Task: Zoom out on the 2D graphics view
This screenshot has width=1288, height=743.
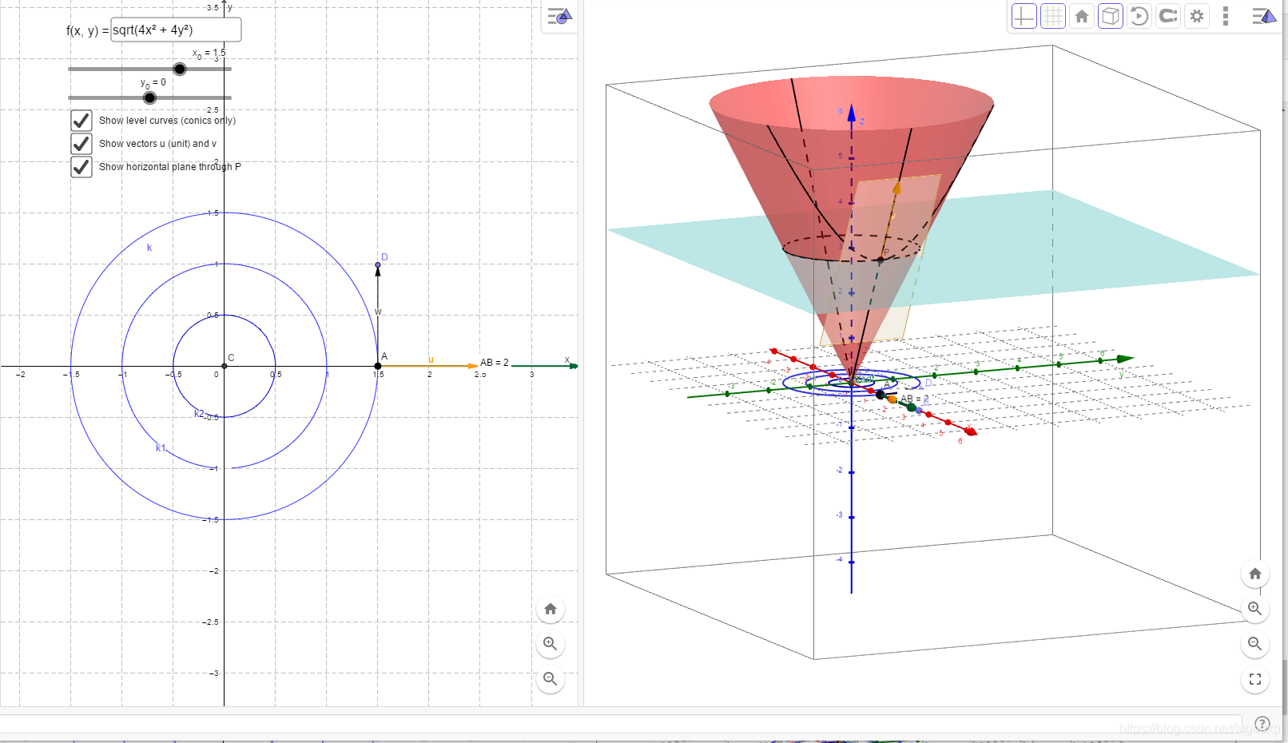Action: pyautogui.click(x=551, y=679)
